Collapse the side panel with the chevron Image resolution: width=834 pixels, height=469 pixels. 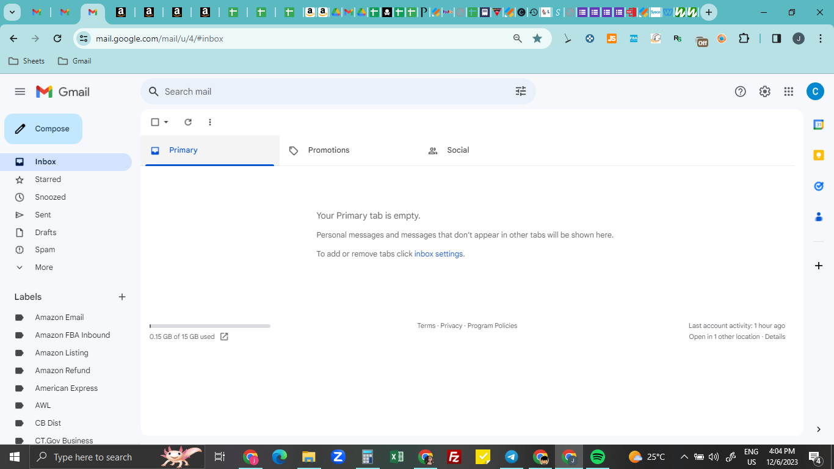(819, 429)
